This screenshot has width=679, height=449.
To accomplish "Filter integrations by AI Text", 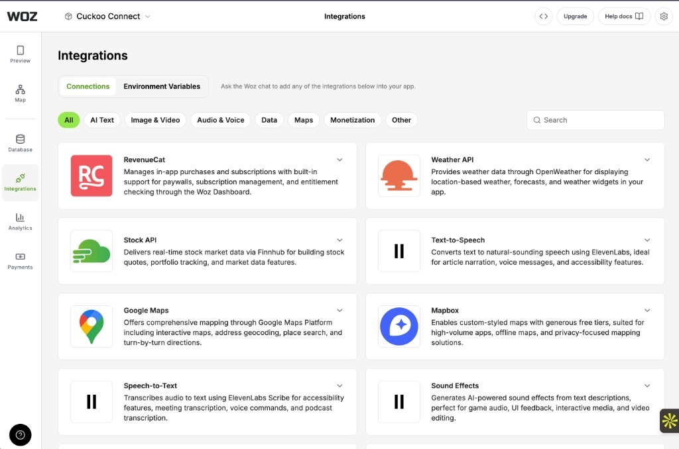I will click(102, 120).
